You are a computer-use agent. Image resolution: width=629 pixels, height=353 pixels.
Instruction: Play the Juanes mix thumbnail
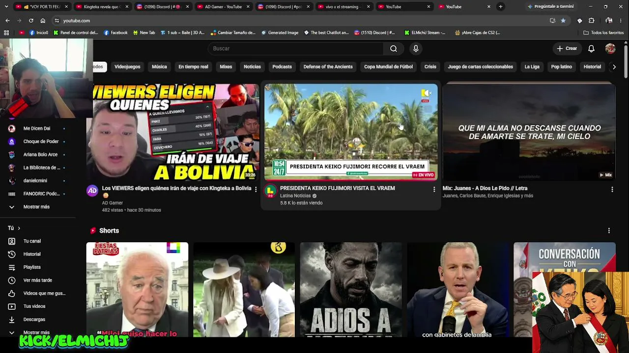coord(529,132)
